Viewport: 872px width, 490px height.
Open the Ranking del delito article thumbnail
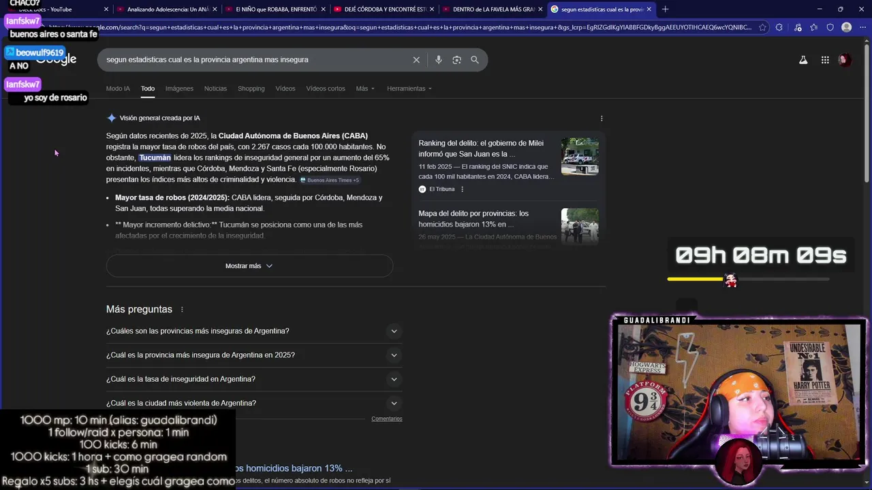tap(580, 157)
